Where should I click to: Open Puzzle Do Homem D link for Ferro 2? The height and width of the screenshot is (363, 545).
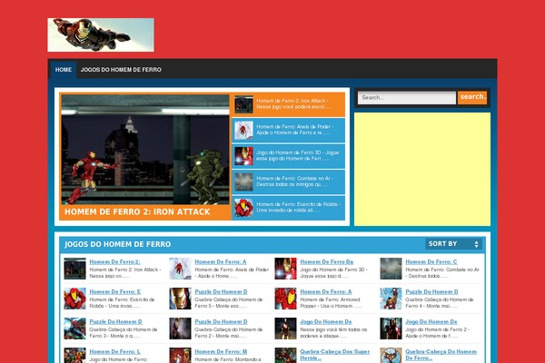221,321
